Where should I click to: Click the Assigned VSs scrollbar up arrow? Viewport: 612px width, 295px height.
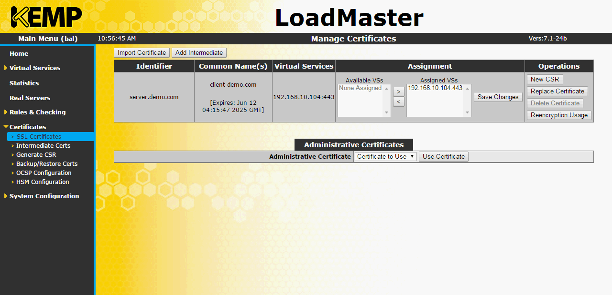click(468, 88)
